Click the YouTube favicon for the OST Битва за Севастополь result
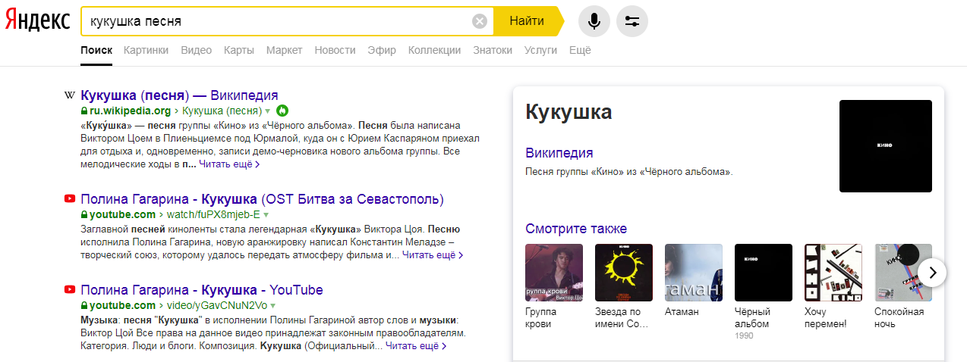Viewport: 967px width, 362px height. [x=70, y=199]
